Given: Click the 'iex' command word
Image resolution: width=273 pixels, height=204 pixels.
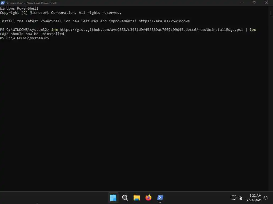Looking at the screenshot, I should (x=253, y=30).
